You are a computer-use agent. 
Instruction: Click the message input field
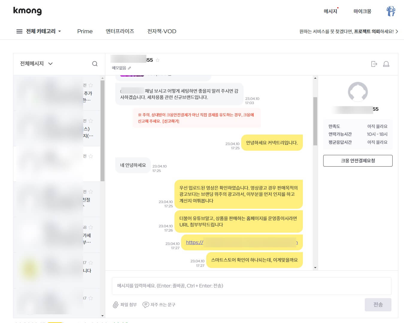click(251, 286)
